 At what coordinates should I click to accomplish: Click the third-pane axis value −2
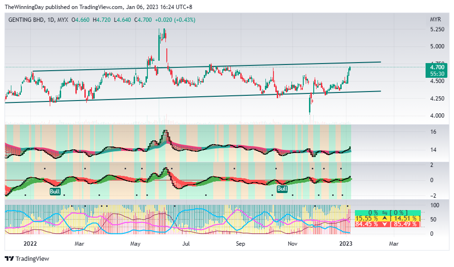coord(433,196)
